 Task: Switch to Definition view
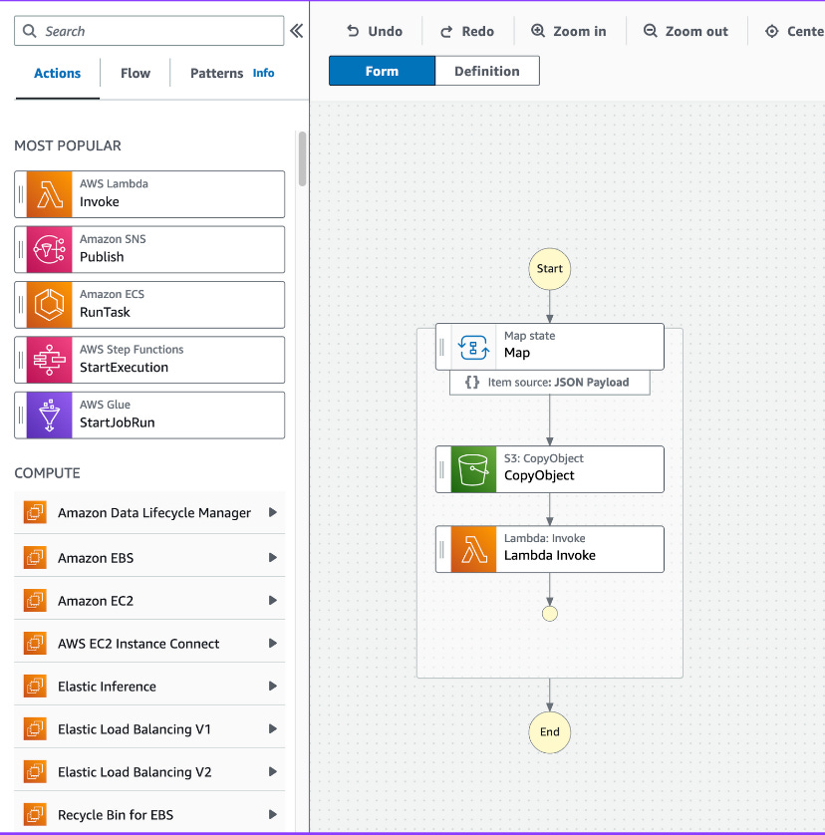click(487, 71)
